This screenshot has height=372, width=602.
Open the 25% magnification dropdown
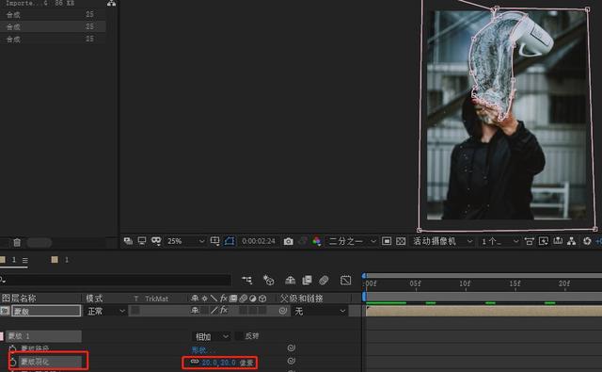(x=185, y=241)
